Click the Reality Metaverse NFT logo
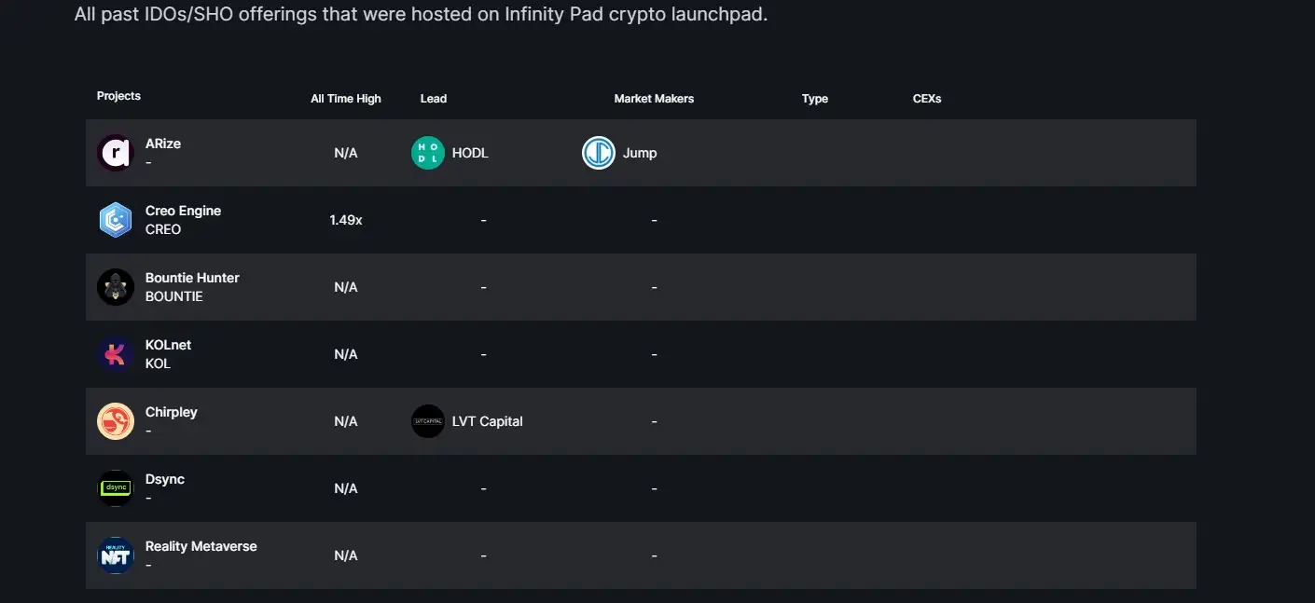 [116, 555]
